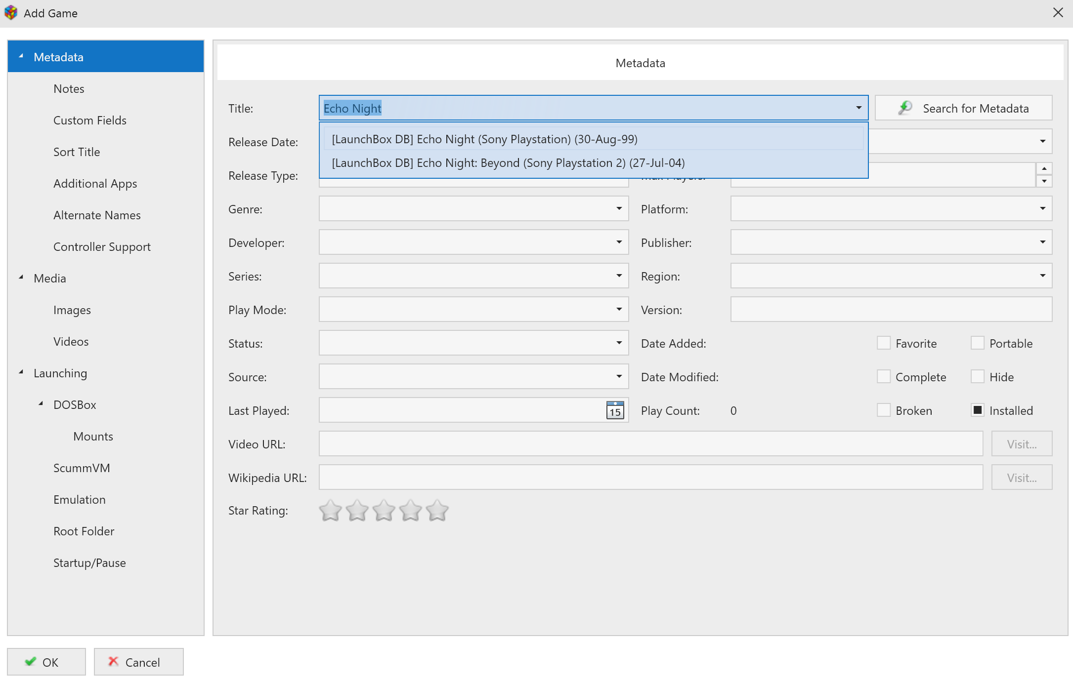Close the Add Game window
This screenshot has width=1073, height=682.
tap(1058, 12)
